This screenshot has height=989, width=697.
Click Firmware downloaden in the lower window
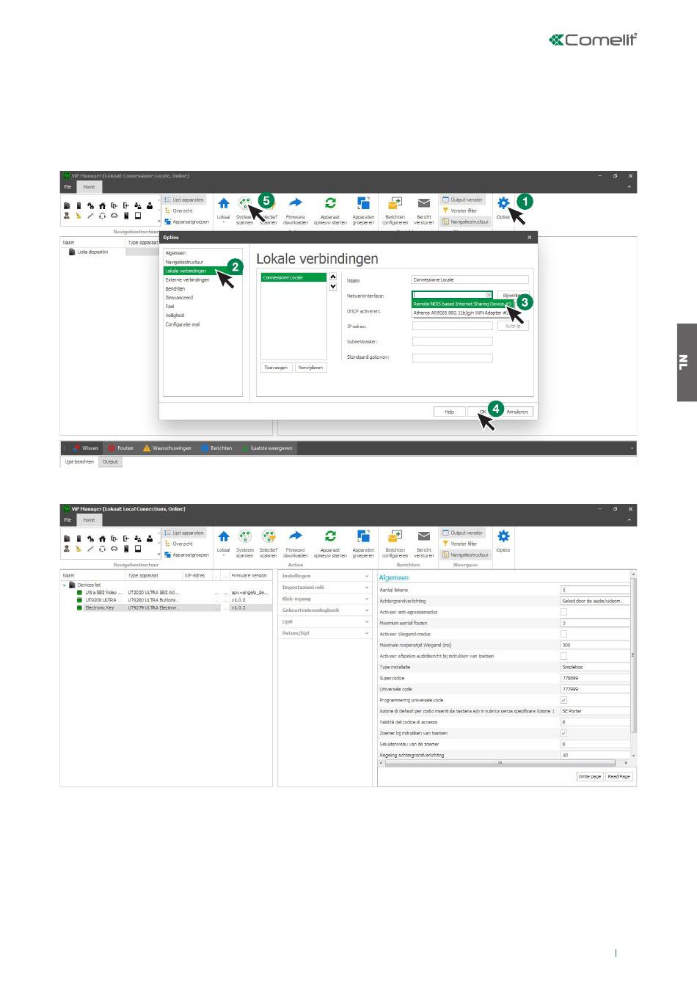tap(296, 542)
